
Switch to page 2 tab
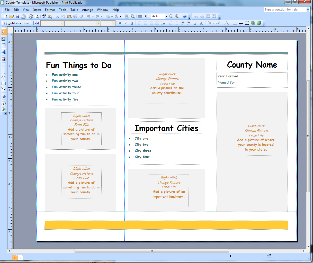21,258
